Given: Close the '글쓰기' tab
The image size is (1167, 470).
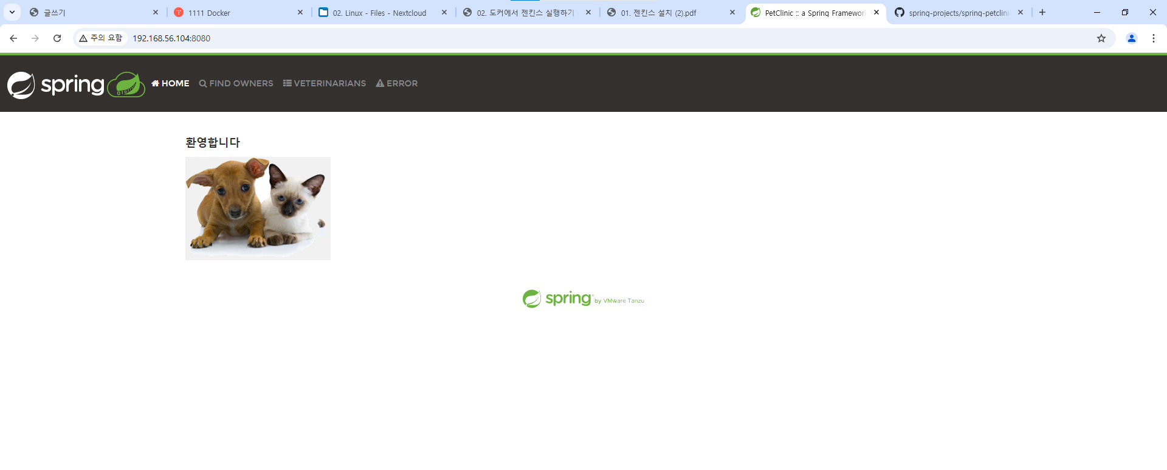Looking at the screenshot, I should coord(156,12).
